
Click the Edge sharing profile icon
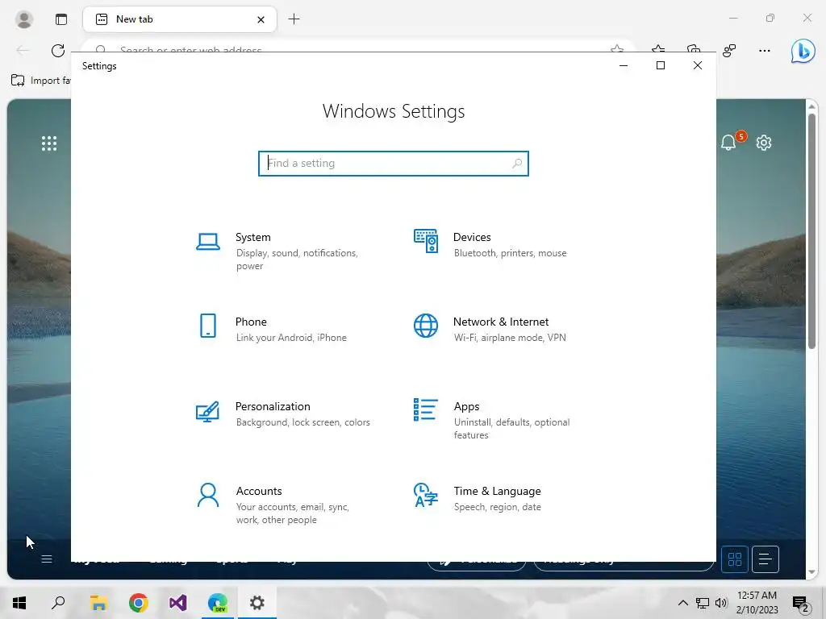pos(729,51)
